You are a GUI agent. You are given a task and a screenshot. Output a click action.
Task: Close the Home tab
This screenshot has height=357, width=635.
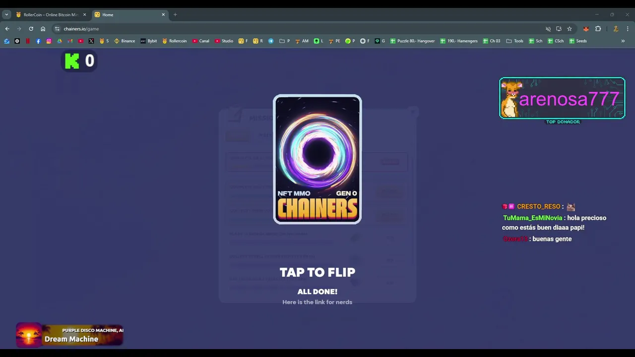(x=163, y=14)
